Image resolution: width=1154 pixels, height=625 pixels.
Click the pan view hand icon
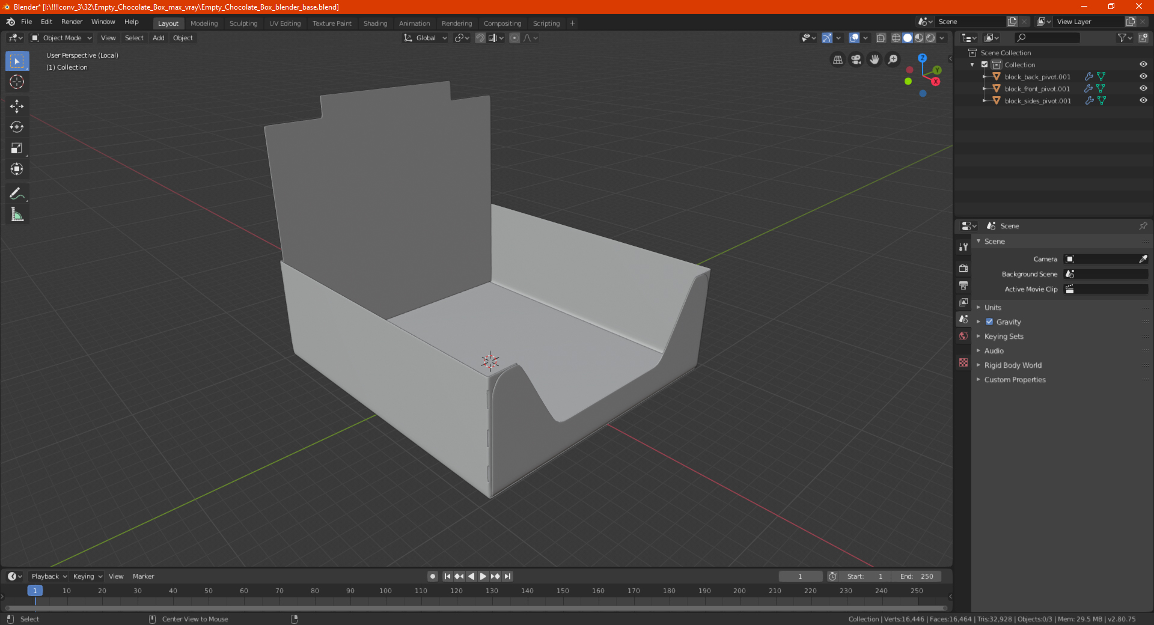[875, 59]
